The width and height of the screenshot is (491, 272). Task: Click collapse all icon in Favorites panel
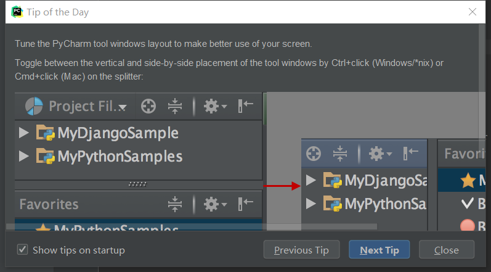tap(175, 204)
